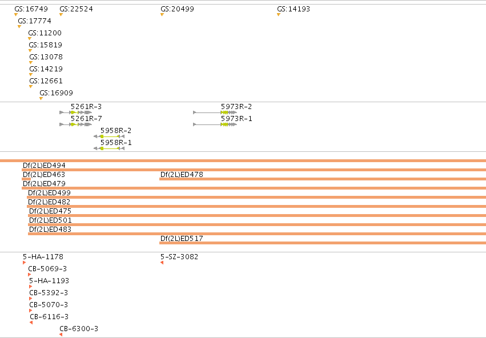Click the red arrow marker under 5-SZ-3082
The height and width of the screenshot is (338, 486).
[162, 263]
